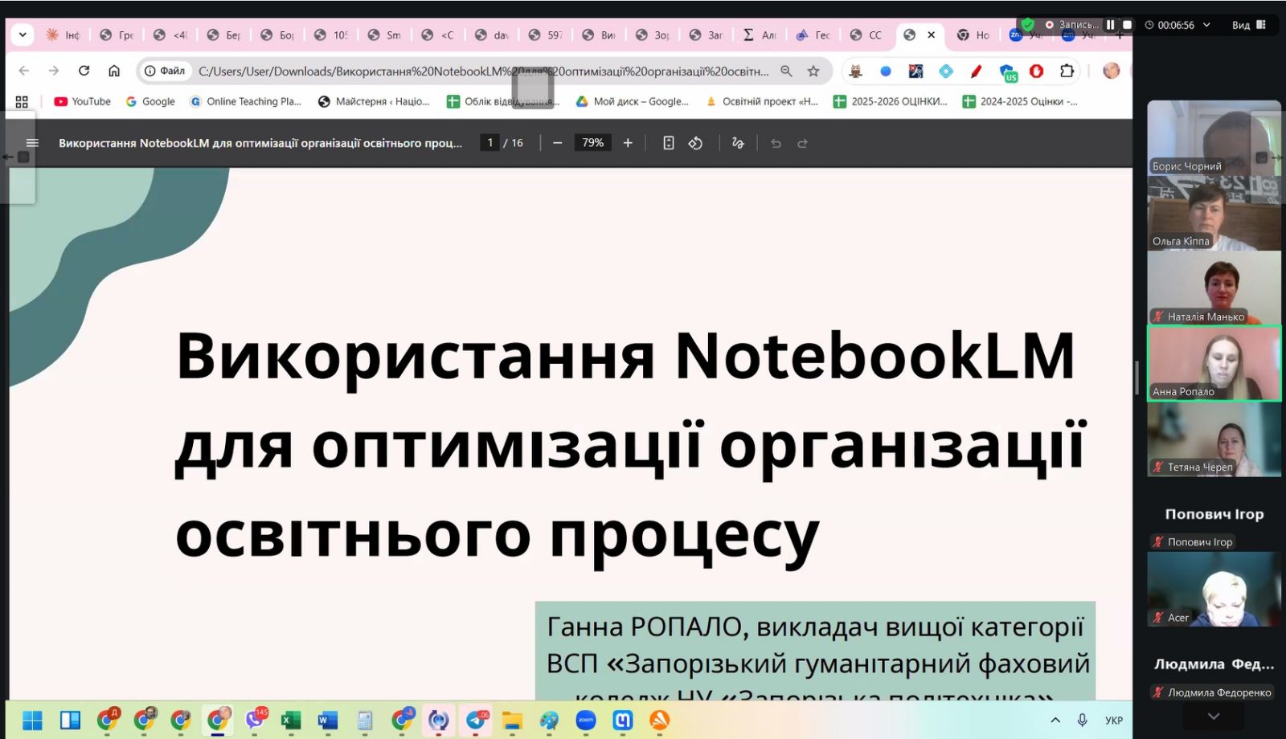Screen dimensions: 1286x739
Task: Open the browser Extensions puzzle icon
Action: pos(1067,71)
